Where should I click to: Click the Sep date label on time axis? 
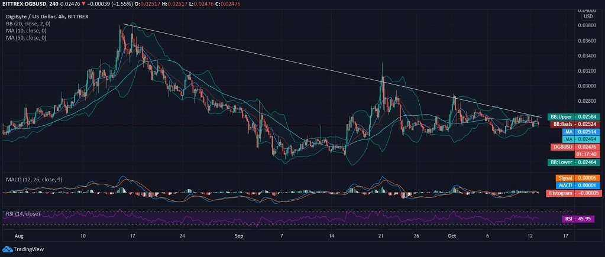pyautogui.click(x=240, y=235)
